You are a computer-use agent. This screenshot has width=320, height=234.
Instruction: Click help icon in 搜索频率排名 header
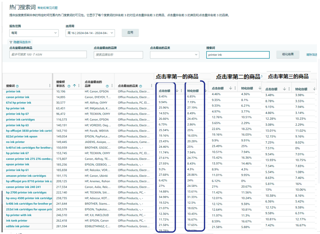tap(69, 86)
